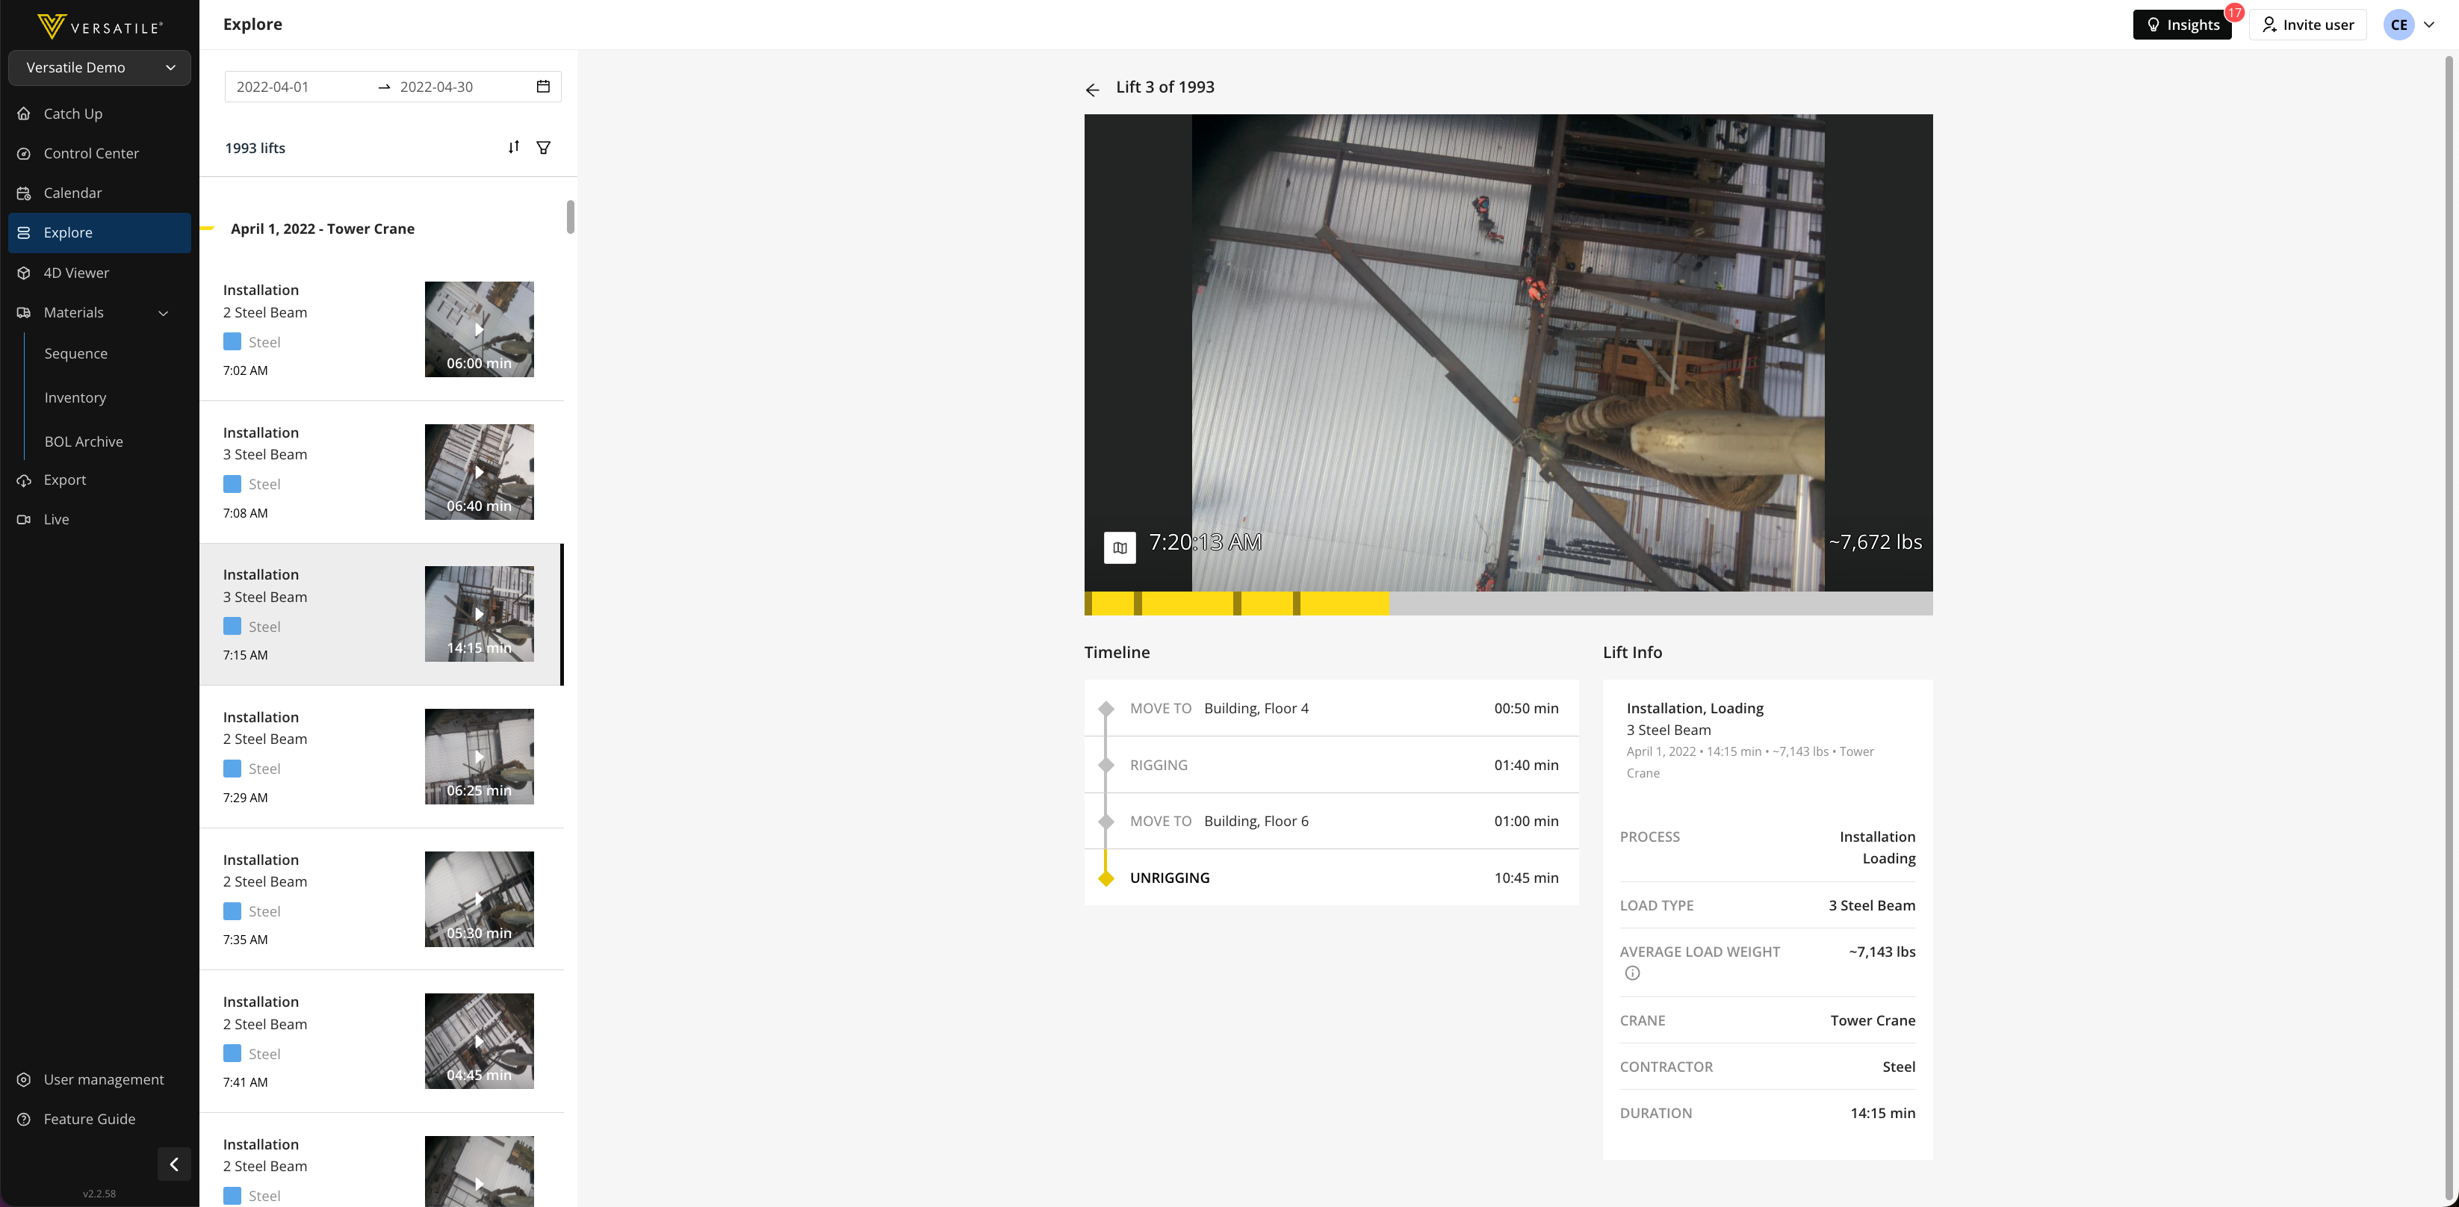Click the Insights lightbulb icon
2459x1207 pixels.
coord(2153,25)
